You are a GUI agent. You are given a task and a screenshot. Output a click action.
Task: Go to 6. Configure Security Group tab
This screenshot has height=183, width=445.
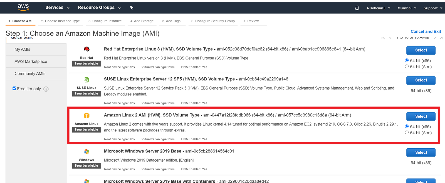[x=213, y=21]
